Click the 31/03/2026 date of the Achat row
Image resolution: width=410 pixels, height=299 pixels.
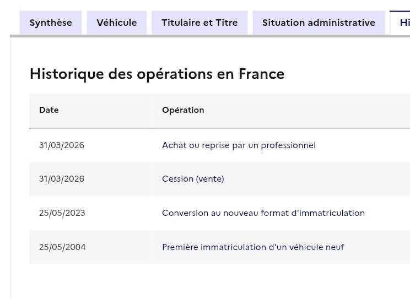coord(62,145)
